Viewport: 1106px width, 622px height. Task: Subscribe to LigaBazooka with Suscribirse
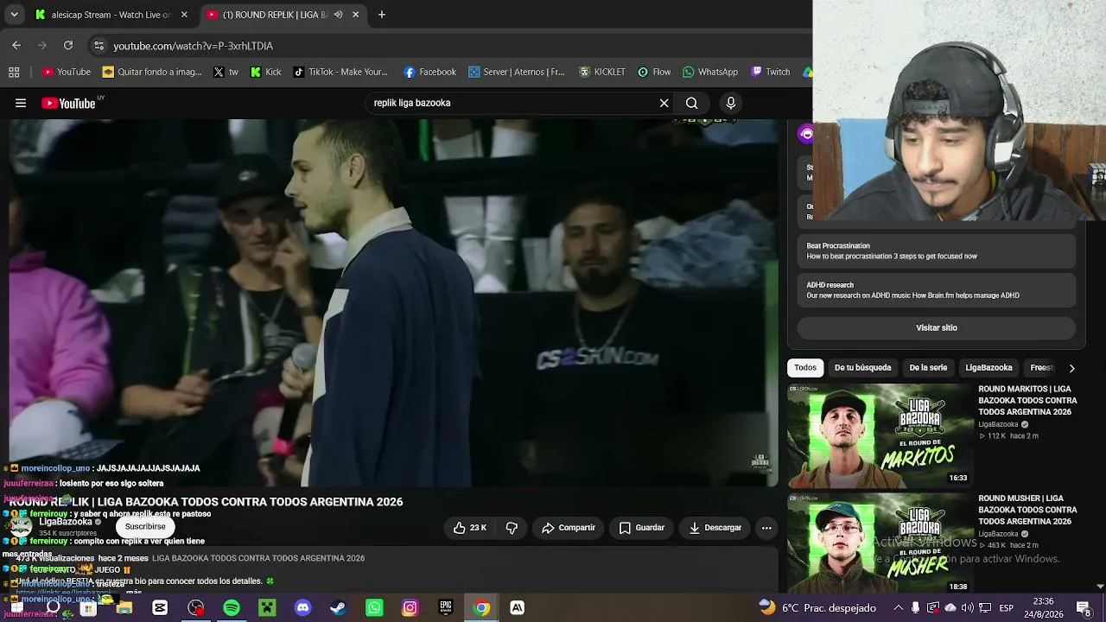(x=145, y=526)
